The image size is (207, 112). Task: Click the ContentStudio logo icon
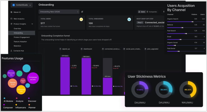coord(14,5)
